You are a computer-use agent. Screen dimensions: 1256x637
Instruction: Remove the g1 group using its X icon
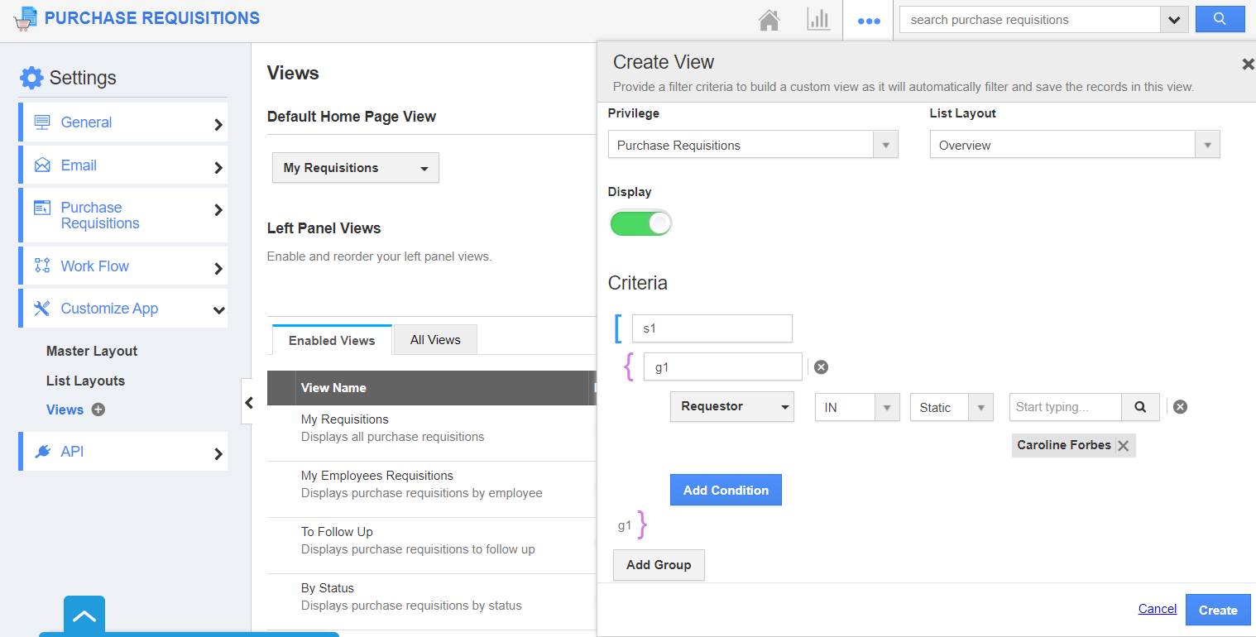pyautogui.click(x=821, y=366)
